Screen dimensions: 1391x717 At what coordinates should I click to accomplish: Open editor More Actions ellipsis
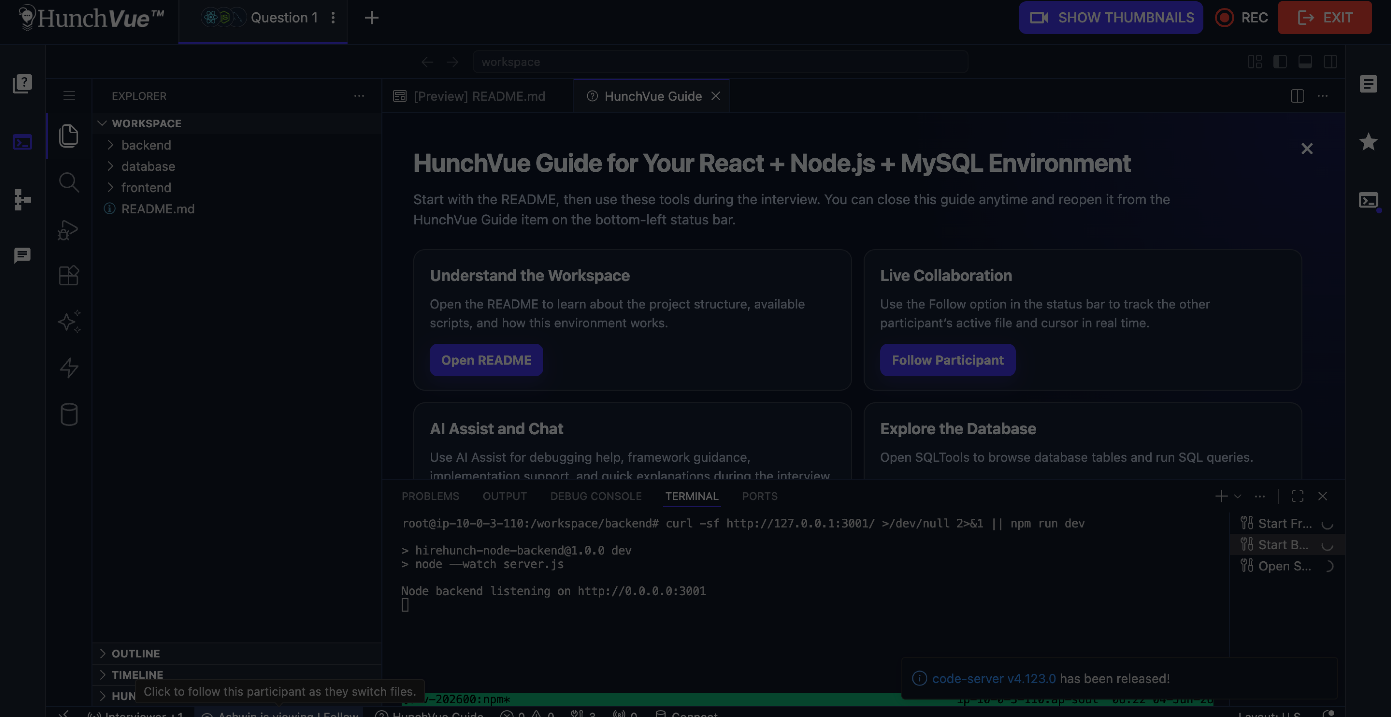coord(1323,96)
